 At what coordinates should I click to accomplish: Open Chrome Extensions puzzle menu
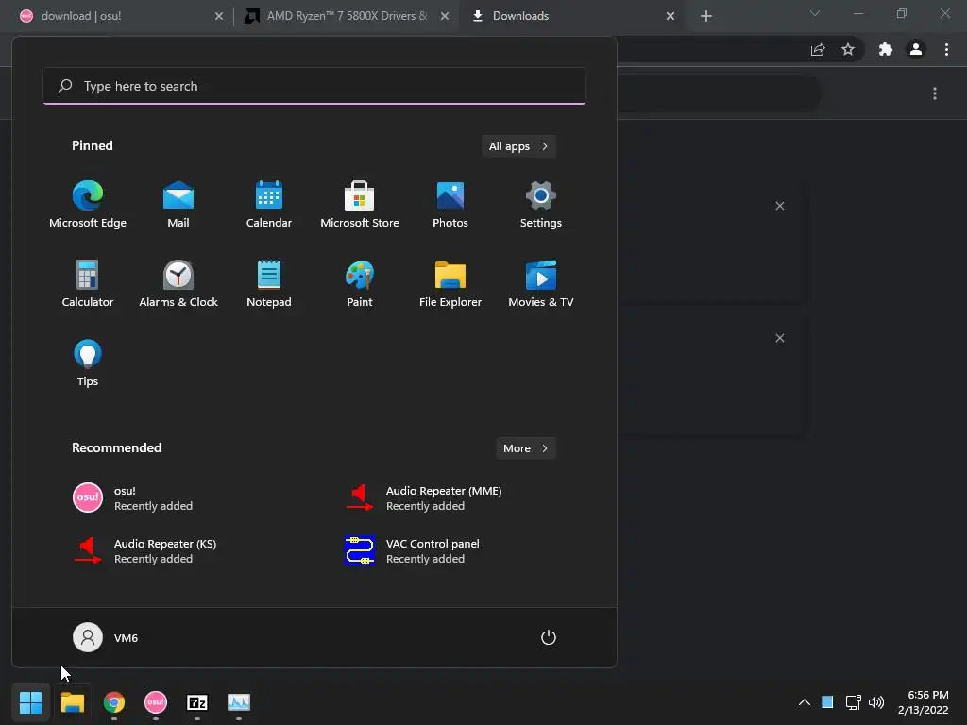point(886,50)
